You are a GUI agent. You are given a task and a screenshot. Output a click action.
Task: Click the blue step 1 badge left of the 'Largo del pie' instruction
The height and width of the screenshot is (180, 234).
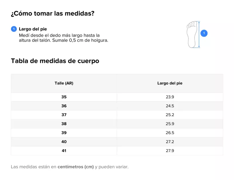pos(14,29)
